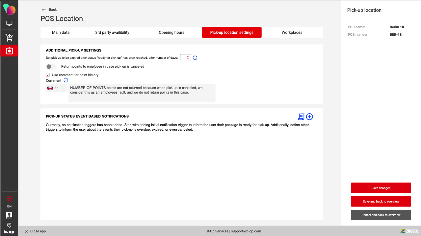Click the info icon next to Comment

[x=66, y=80]
